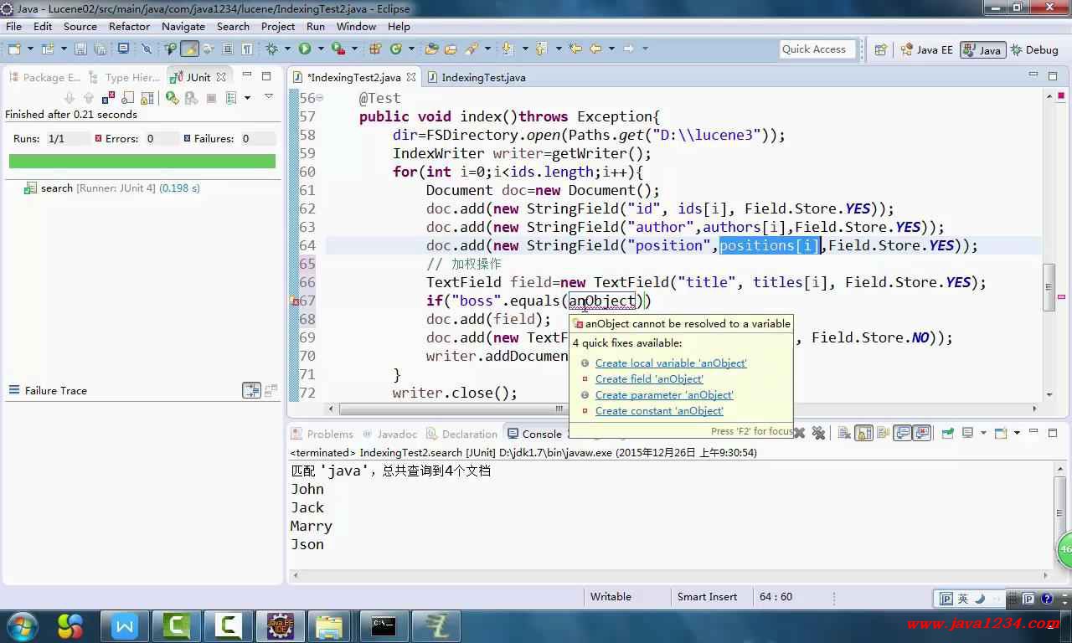Switch to Java EE perspective button
This screenshot has height=643, width=1072.
[x=926, y=49]
